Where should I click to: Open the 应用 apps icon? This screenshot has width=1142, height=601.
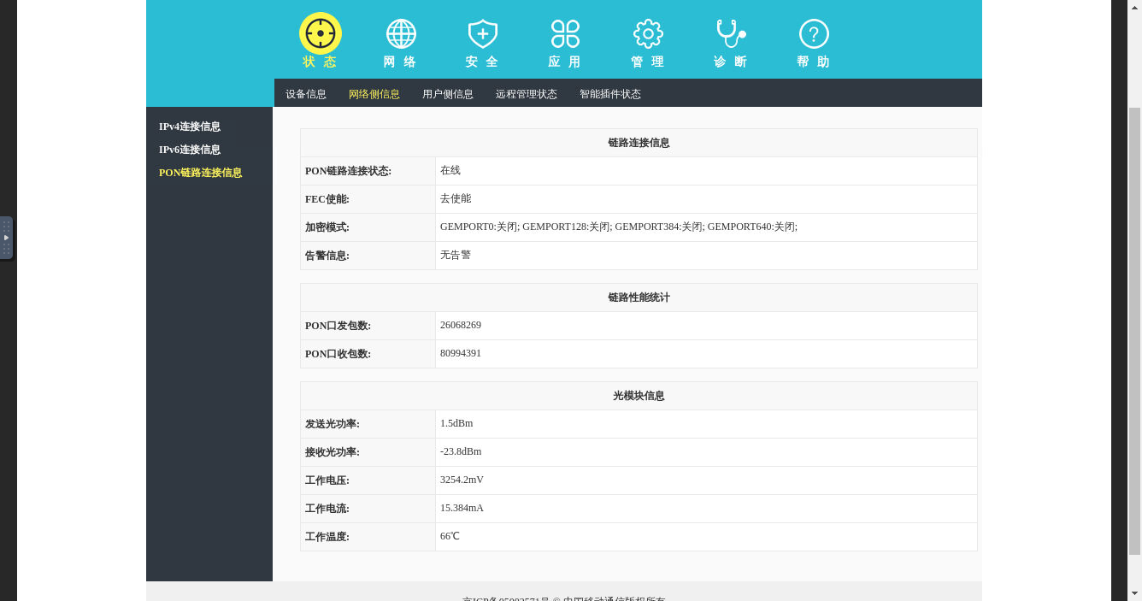[565, 33]
